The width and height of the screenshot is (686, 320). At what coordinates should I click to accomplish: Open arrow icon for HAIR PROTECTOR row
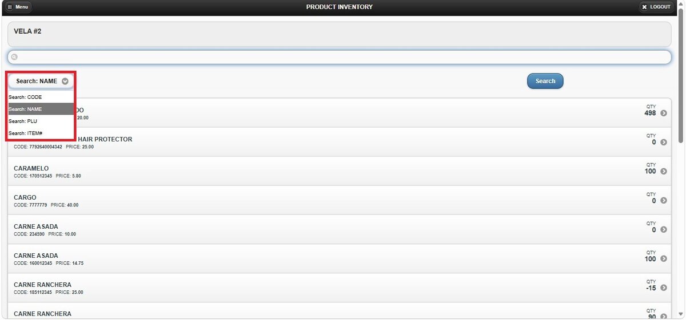pos(664,142)
